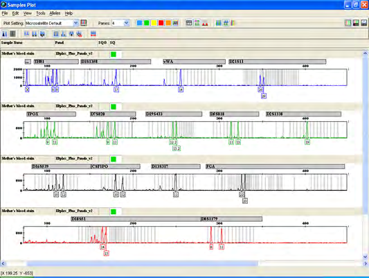Screen dimensions: 369x278
Task: Select the D2S1338 marker header bar
Action: click(x=303, y=114)
